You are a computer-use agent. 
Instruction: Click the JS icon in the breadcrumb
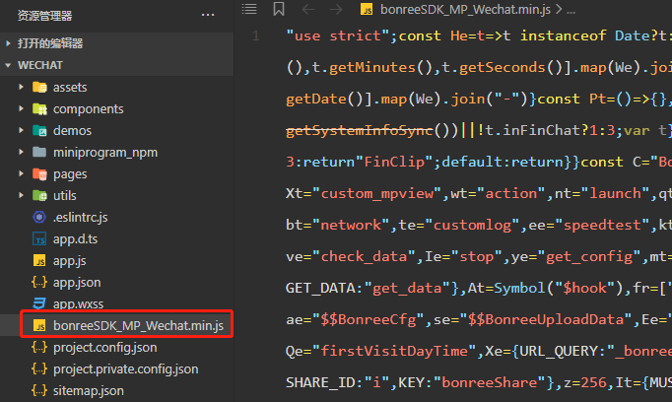click(368, 10)
